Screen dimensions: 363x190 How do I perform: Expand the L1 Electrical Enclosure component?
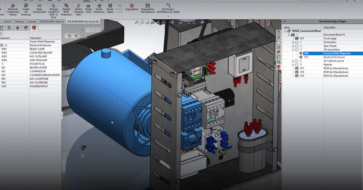pos(2,45)
